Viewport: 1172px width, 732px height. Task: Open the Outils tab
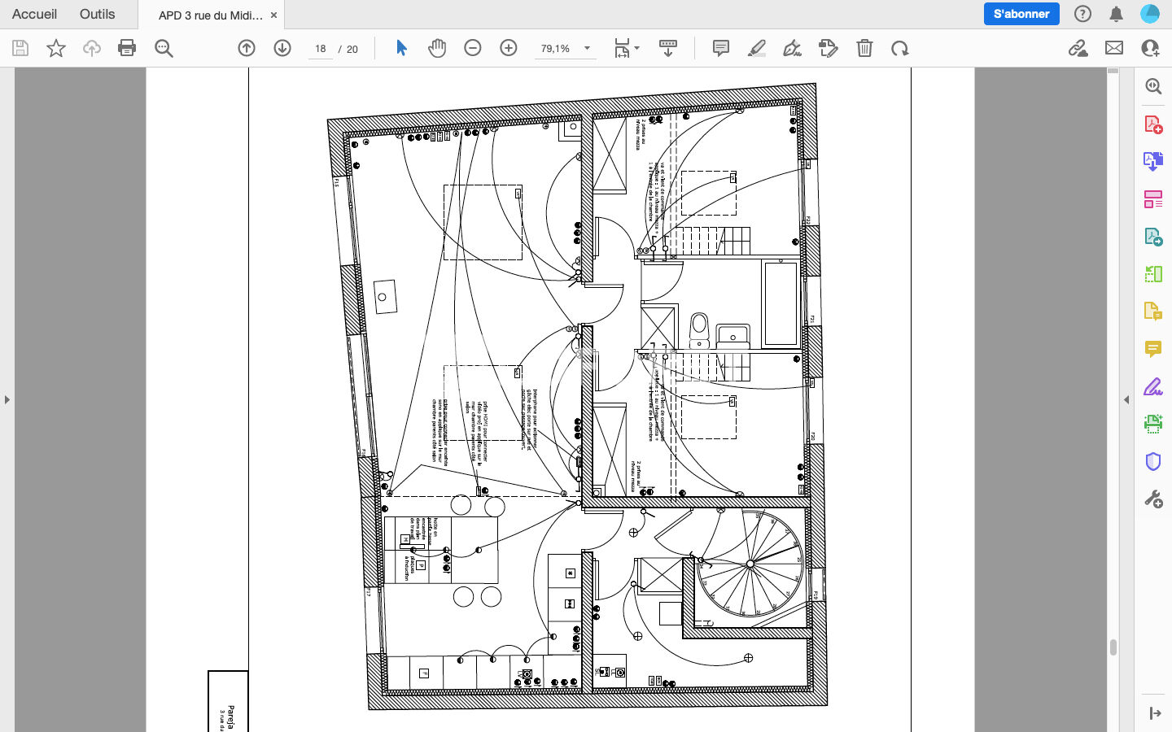tap(97, 14)
